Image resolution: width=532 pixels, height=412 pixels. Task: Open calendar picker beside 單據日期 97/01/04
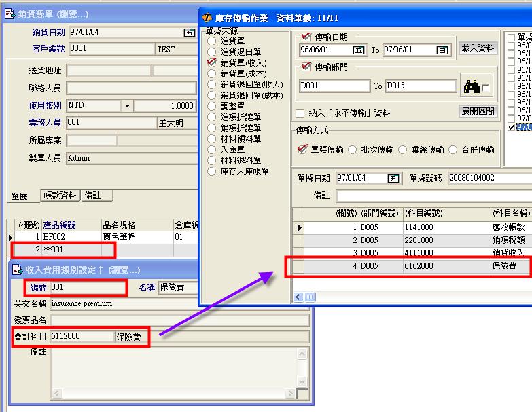(393, 179)
